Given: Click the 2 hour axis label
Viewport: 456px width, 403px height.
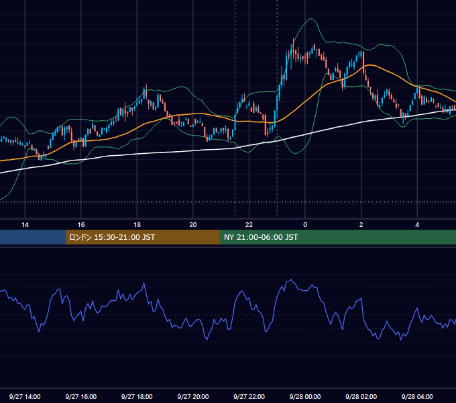Looking at the screenshot, I should (361, 225).
